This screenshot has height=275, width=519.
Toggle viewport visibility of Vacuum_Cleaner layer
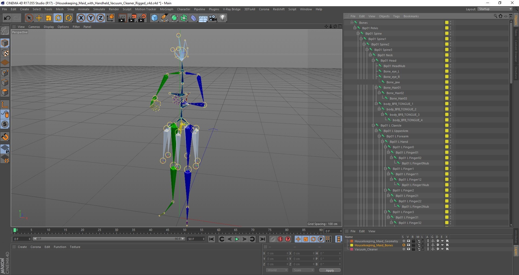pyautogui.click(x=408, y=249)
